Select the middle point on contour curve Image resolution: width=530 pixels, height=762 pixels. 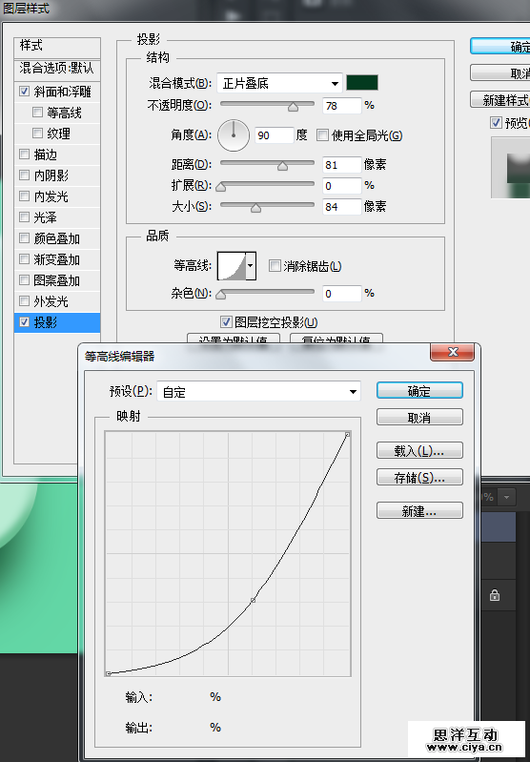[253, 601]
